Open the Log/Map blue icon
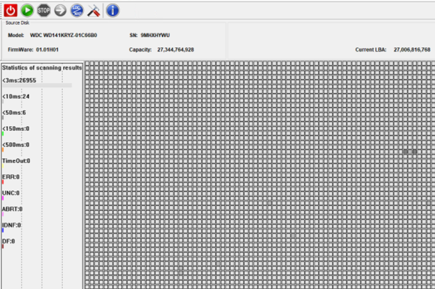Screen dimensions: 435x289 (x=77, y=11)
